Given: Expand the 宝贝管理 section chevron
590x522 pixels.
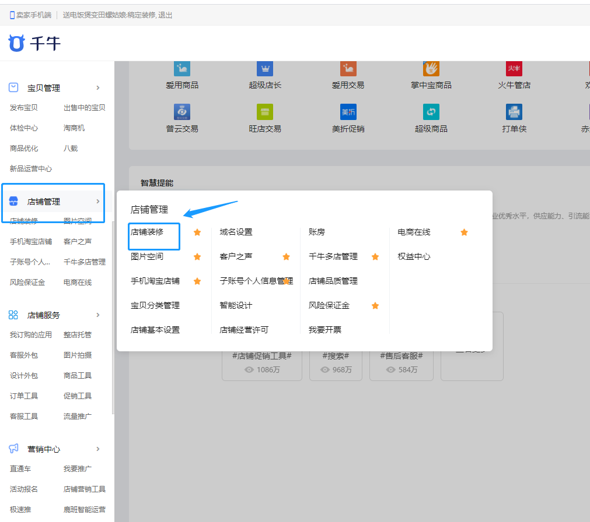Looking at the screenshot, I should point(98,88).
